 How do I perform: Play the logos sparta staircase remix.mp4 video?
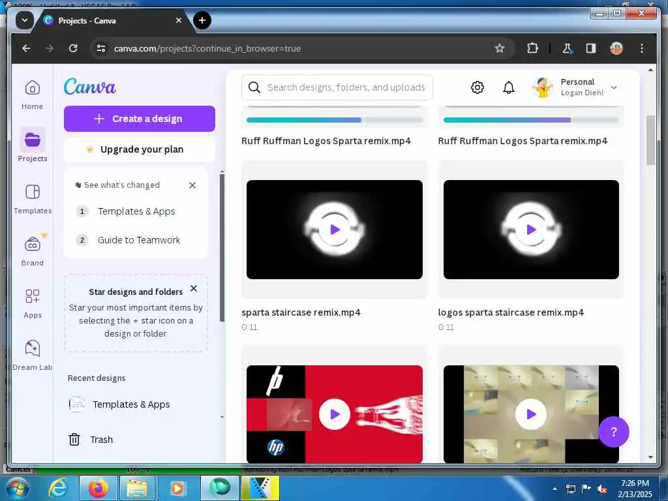[x=531, y=230]
